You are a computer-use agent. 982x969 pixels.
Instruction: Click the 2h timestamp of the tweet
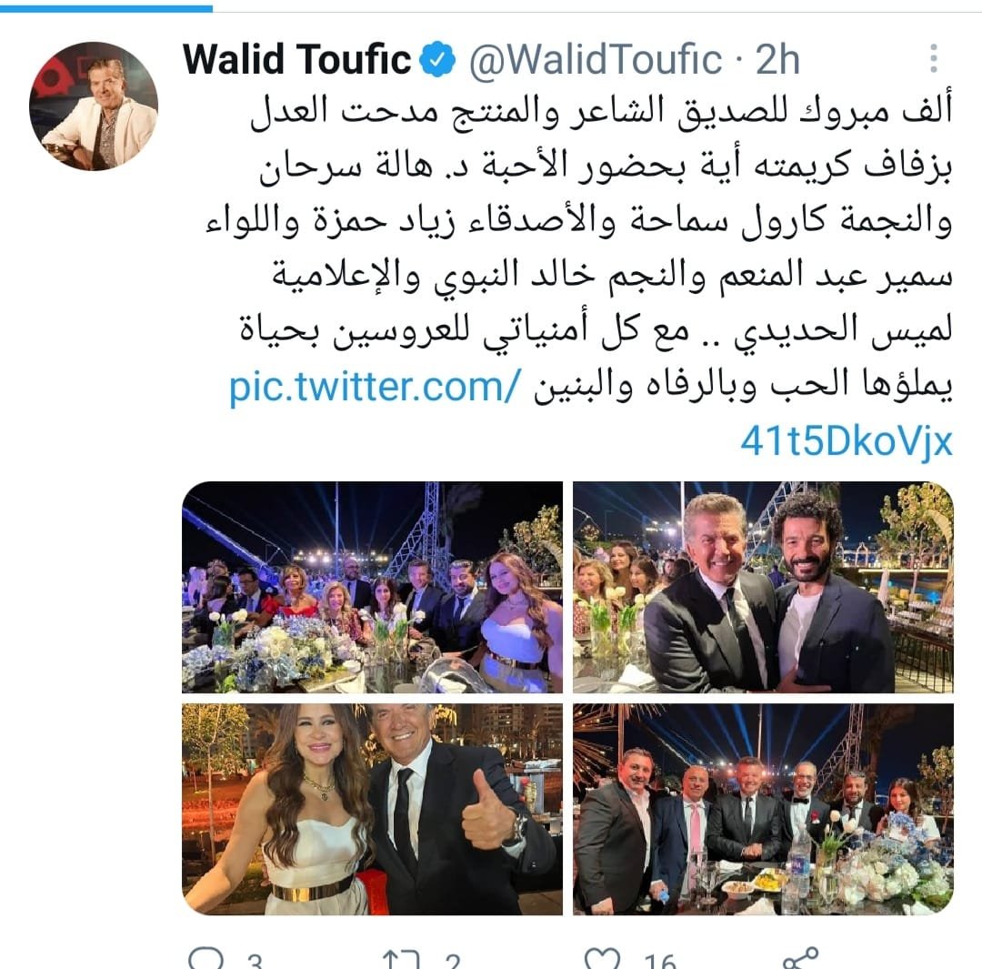(x=777, y=59)
